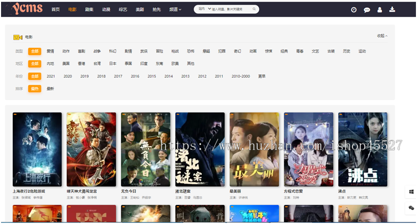The height and width of the screenshot is (224, 417).
Task: Open the 最美丽 movie poster
Action: tap(255, 149)
